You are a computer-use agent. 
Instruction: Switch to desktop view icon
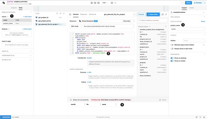[x=112, y=3]
